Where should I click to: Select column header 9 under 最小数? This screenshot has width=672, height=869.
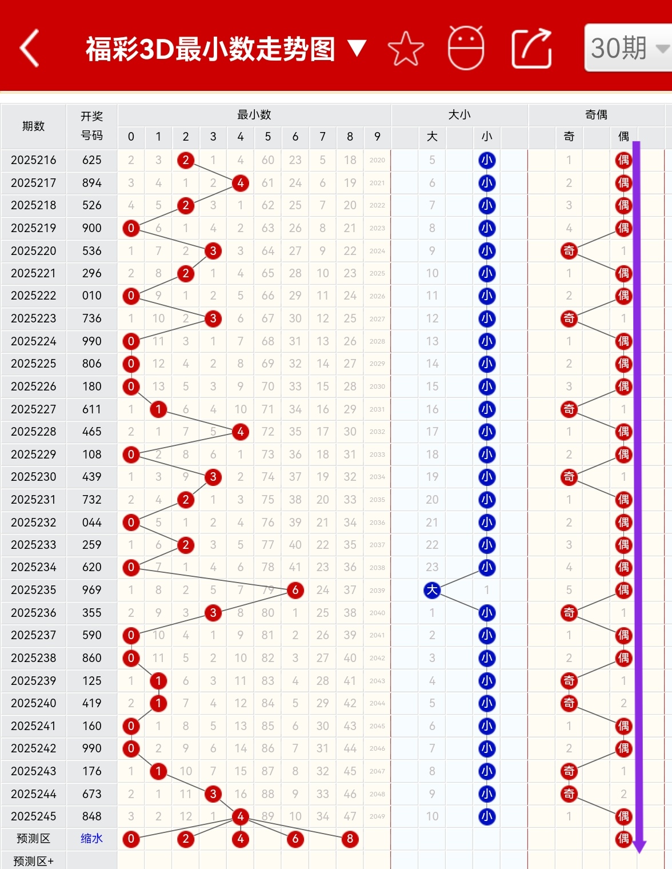[377, 137]
